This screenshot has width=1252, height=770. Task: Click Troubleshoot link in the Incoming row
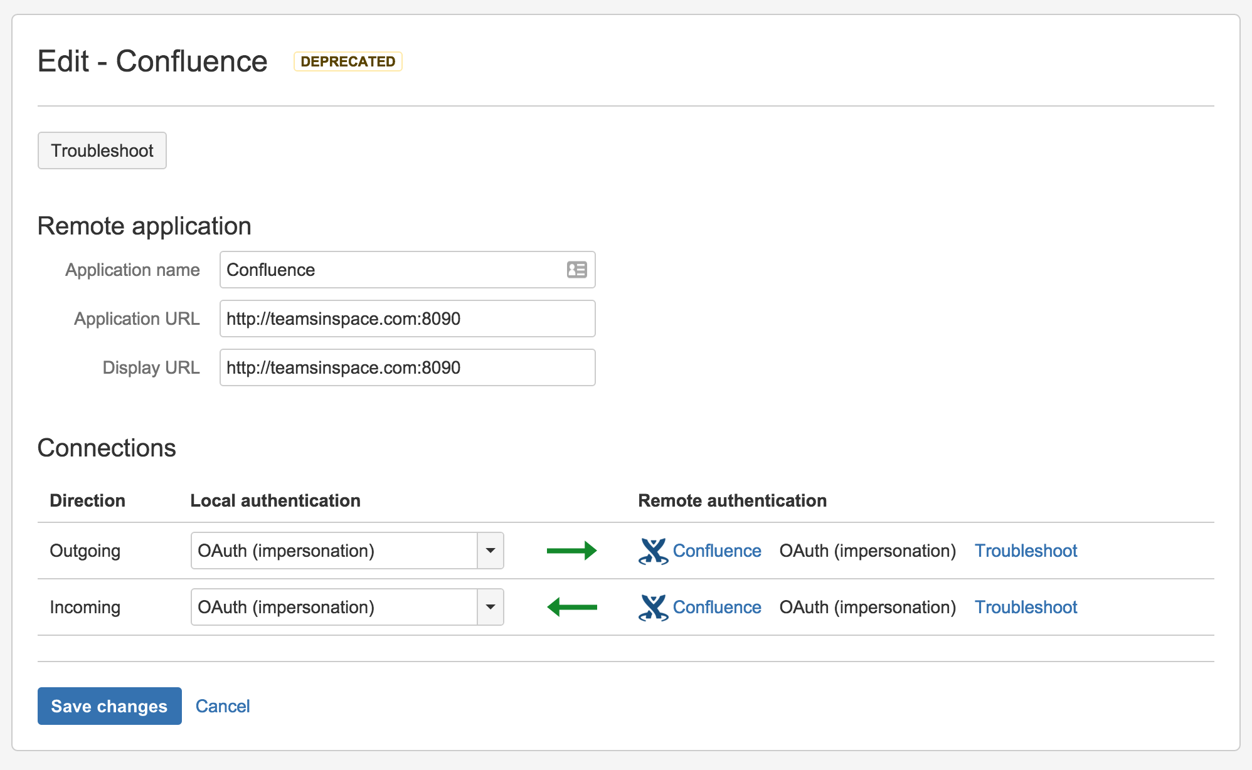(x=1026, y=607)
